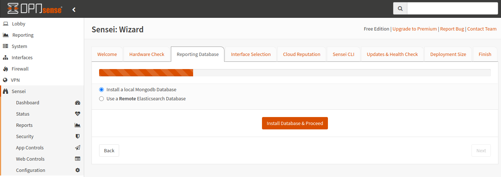Switch to the Hardware Check tab
The image size is (501, 177).
tap(146, 55)
